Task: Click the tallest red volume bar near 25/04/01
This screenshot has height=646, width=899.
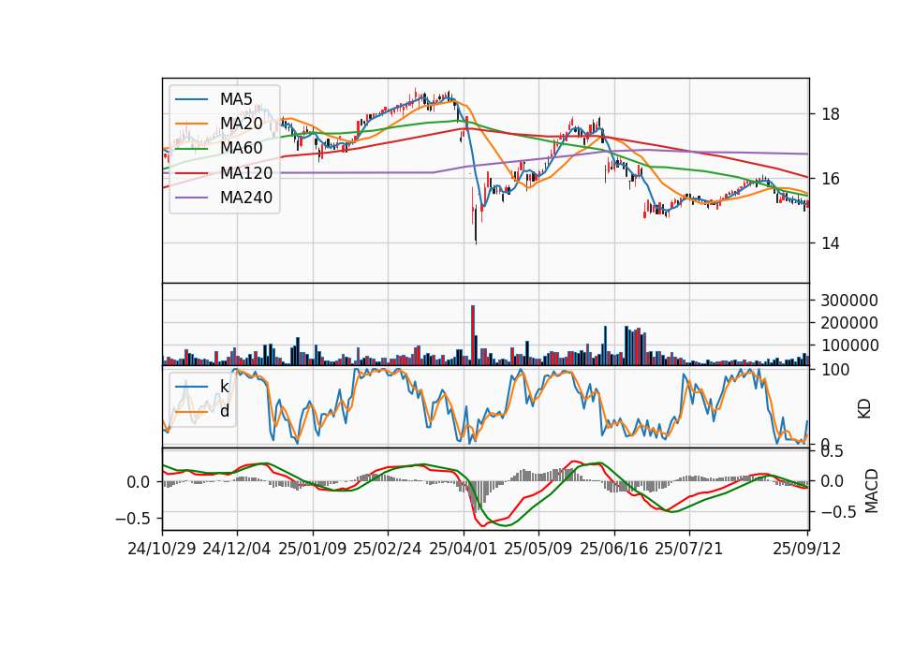Action: (473, 335)
